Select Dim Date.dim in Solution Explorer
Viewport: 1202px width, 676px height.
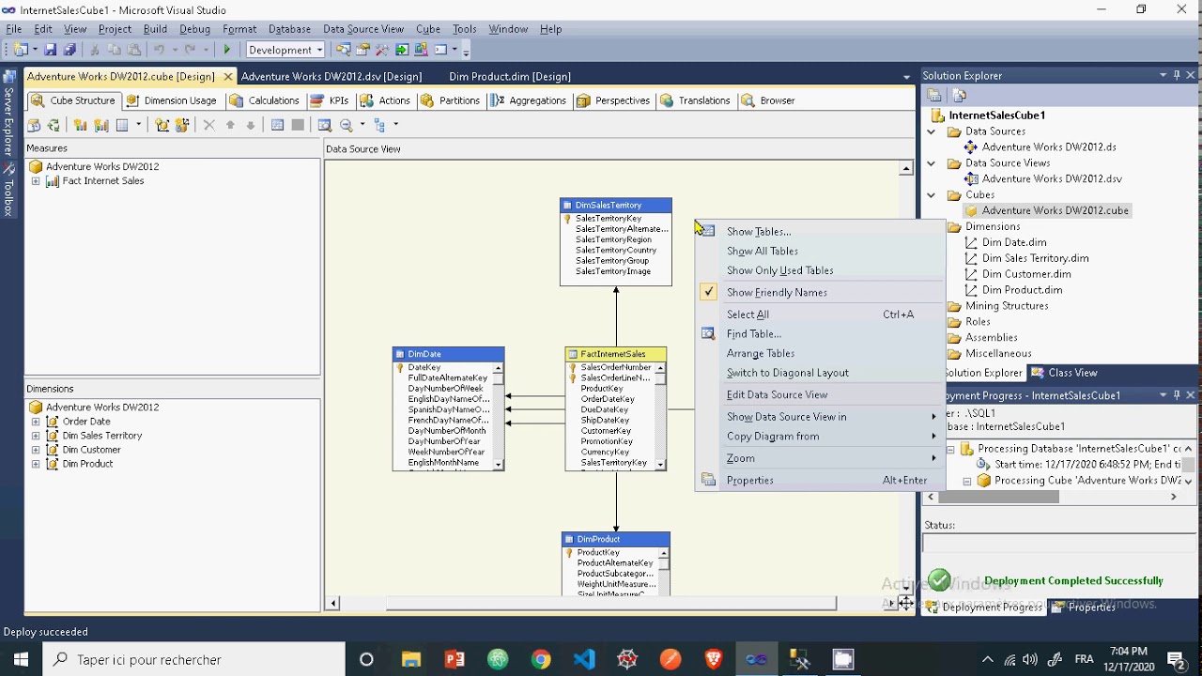coord(1014,242)
